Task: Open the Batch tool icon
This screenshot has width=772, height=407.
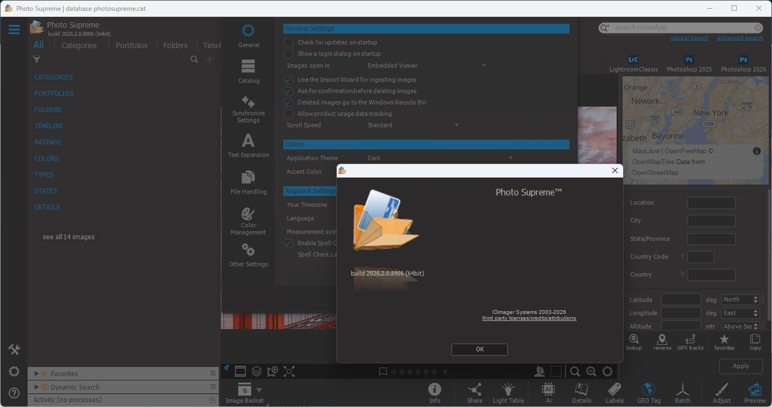Action: (x=682, y=390)
